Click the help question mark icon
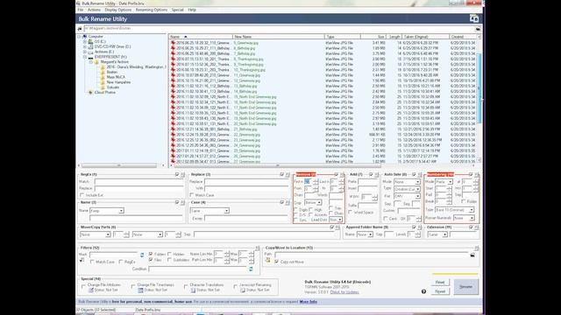 point(423,291)
